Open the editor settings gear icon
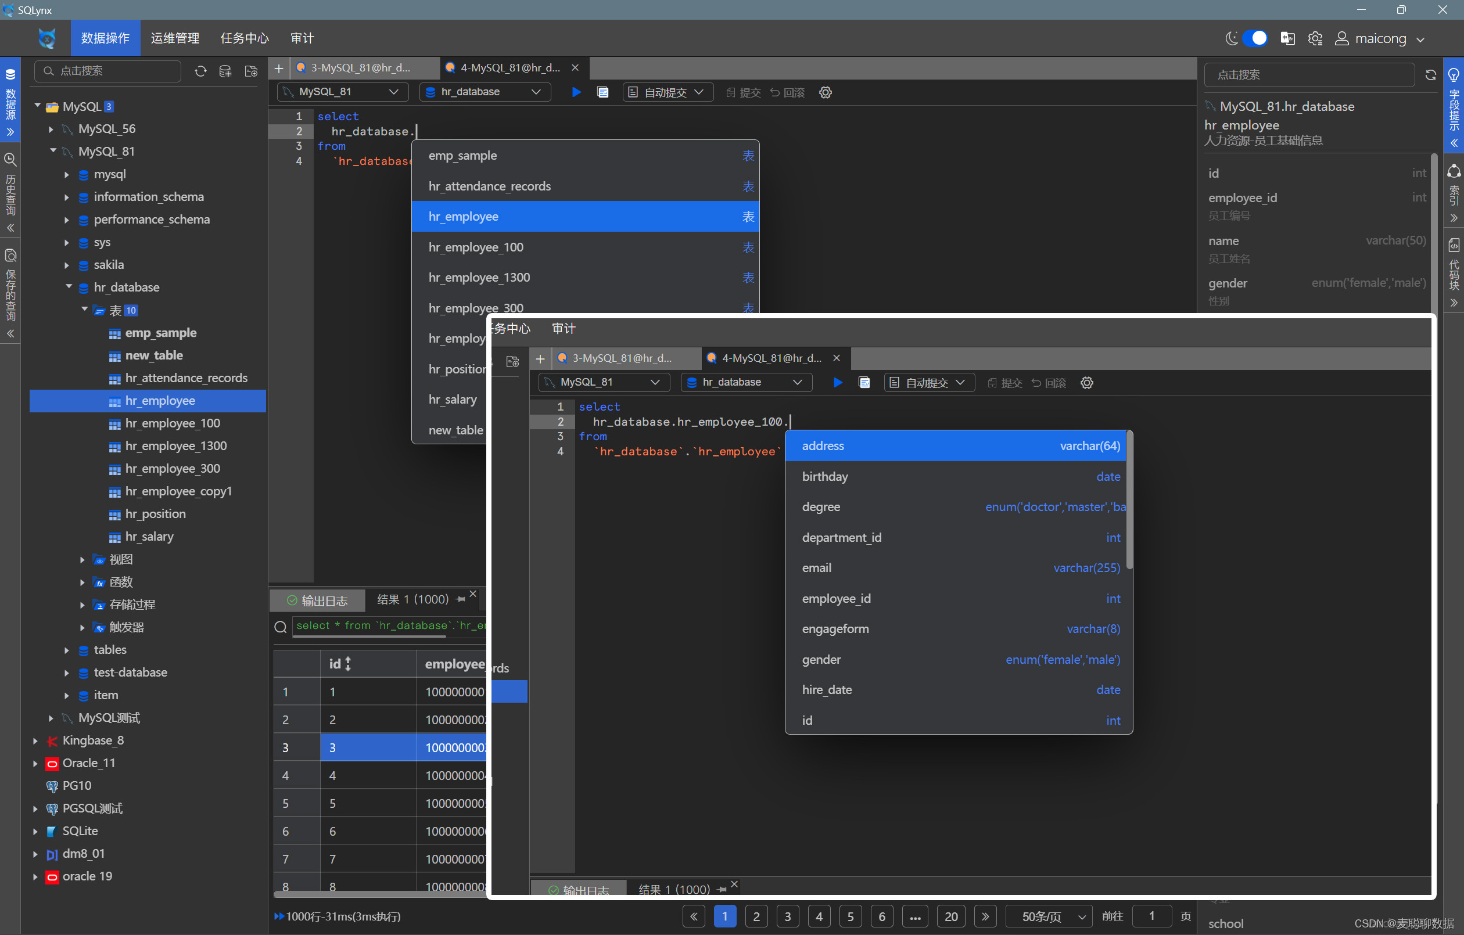Viewport: 1464px width, 935px height. [x=825, y=92]
